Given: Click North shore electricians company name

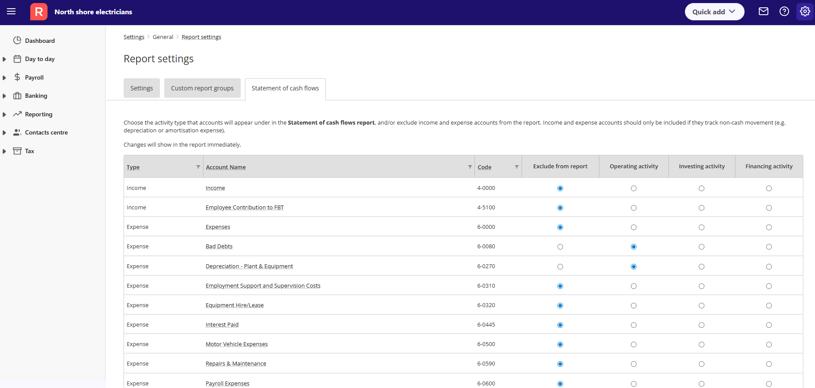Looking at the screenshot, I should (x=93, y=12).
